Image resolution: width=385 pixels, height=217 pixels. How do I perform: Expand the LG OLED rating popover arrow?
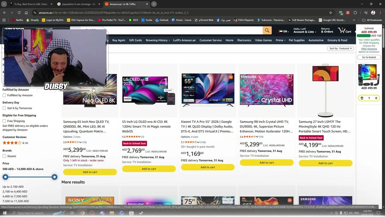click(139, 137)
